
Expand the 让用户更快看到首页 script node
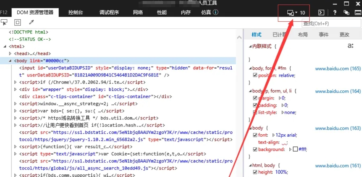coord(16,125)
